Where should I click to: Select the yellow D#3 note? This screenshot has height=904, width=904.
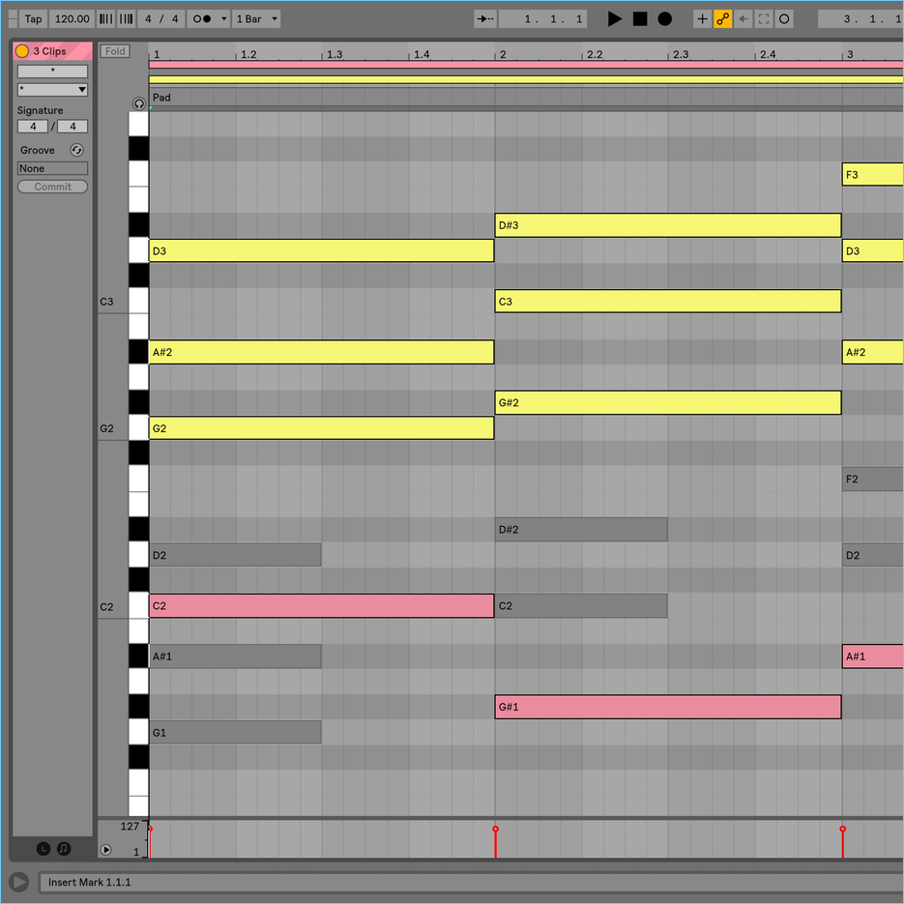pyautogui.click(x=668, y=225)
